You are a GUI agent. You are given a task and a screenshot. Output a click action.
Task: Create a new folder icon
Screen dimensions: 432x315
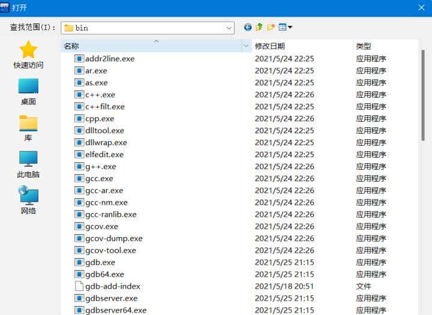tap(271, 27)
